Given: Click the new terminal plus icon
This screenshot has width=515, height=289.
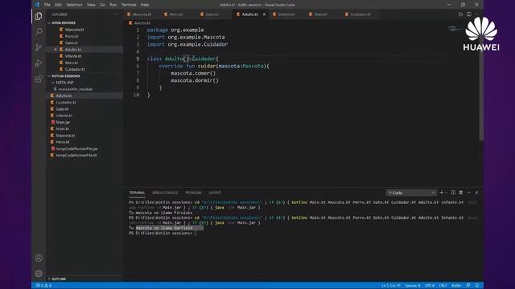Looking at the screenshot, I should coord(442,193).
